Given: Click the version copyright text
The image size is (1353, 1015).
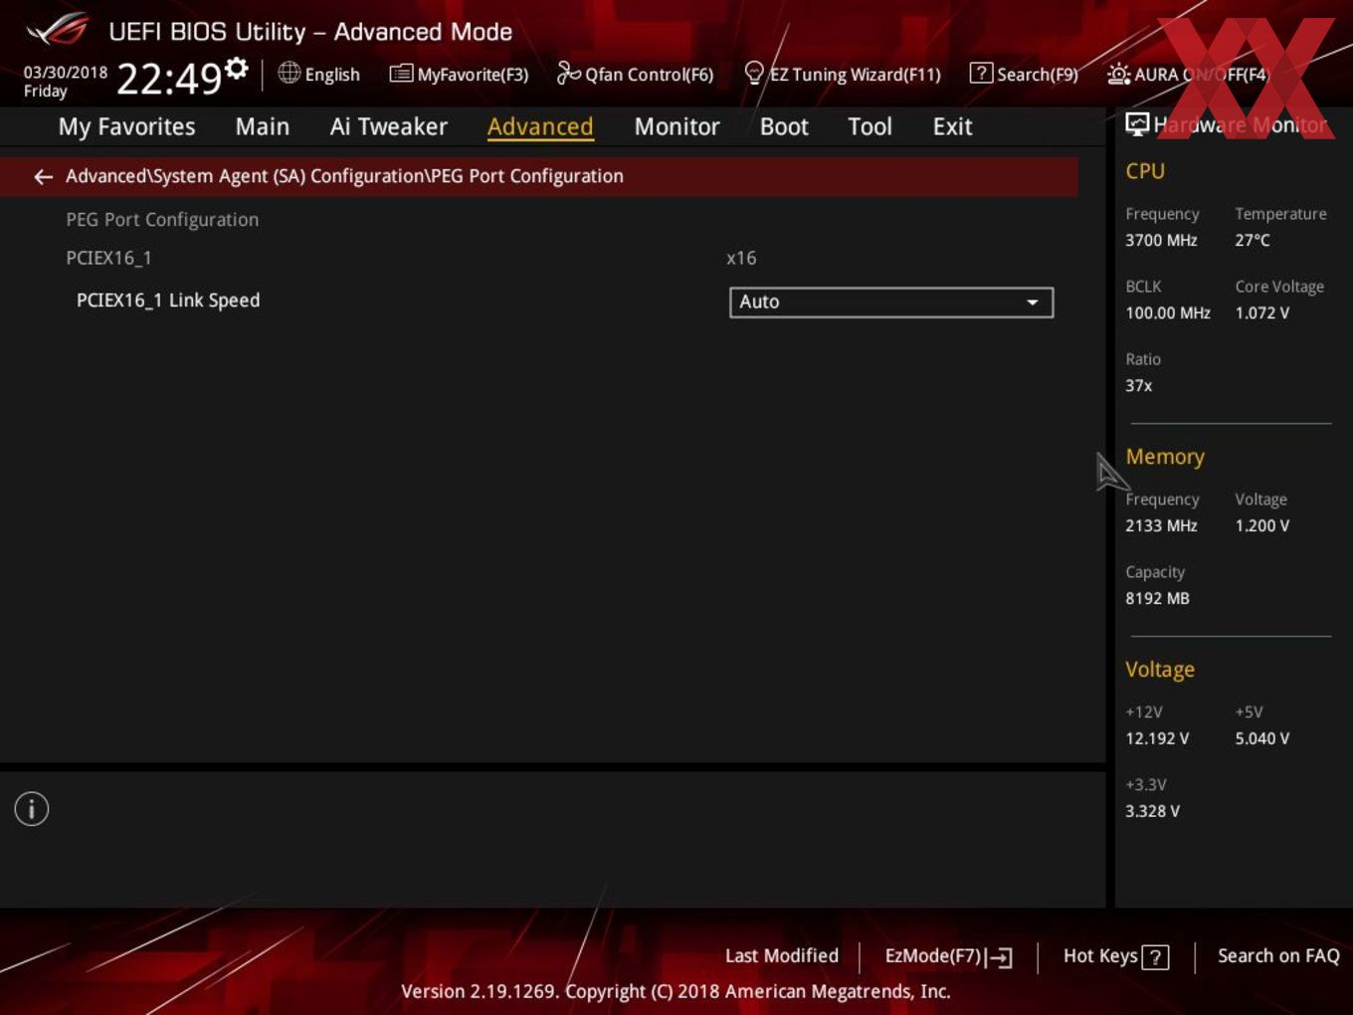Looking at the screenshot, I should (x=676, y=992).
